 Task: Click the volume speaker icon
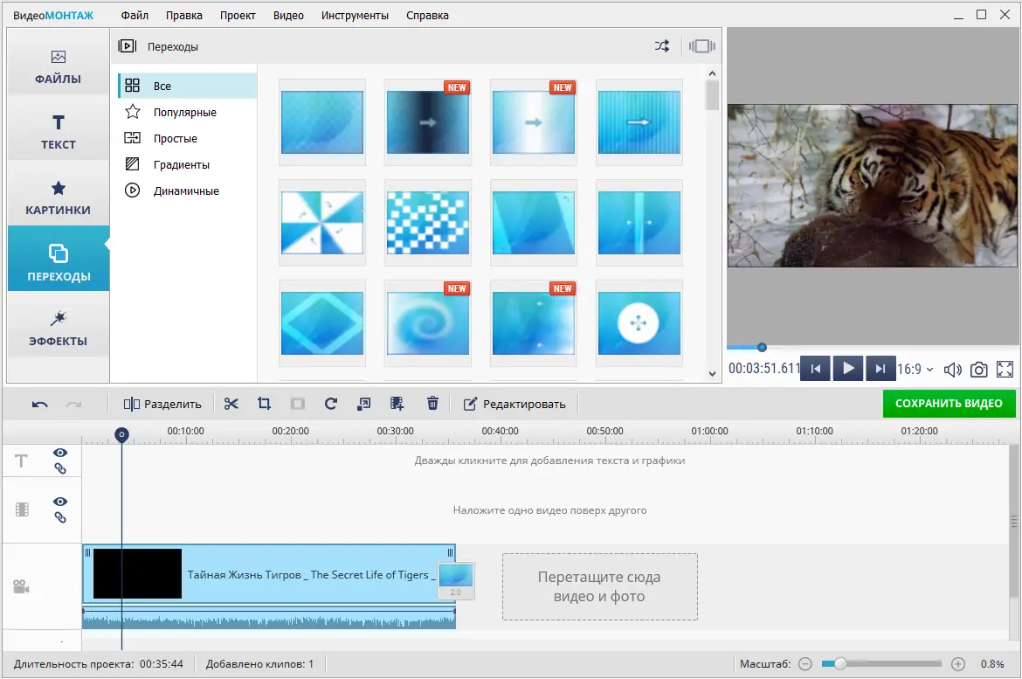coord(952,370)
